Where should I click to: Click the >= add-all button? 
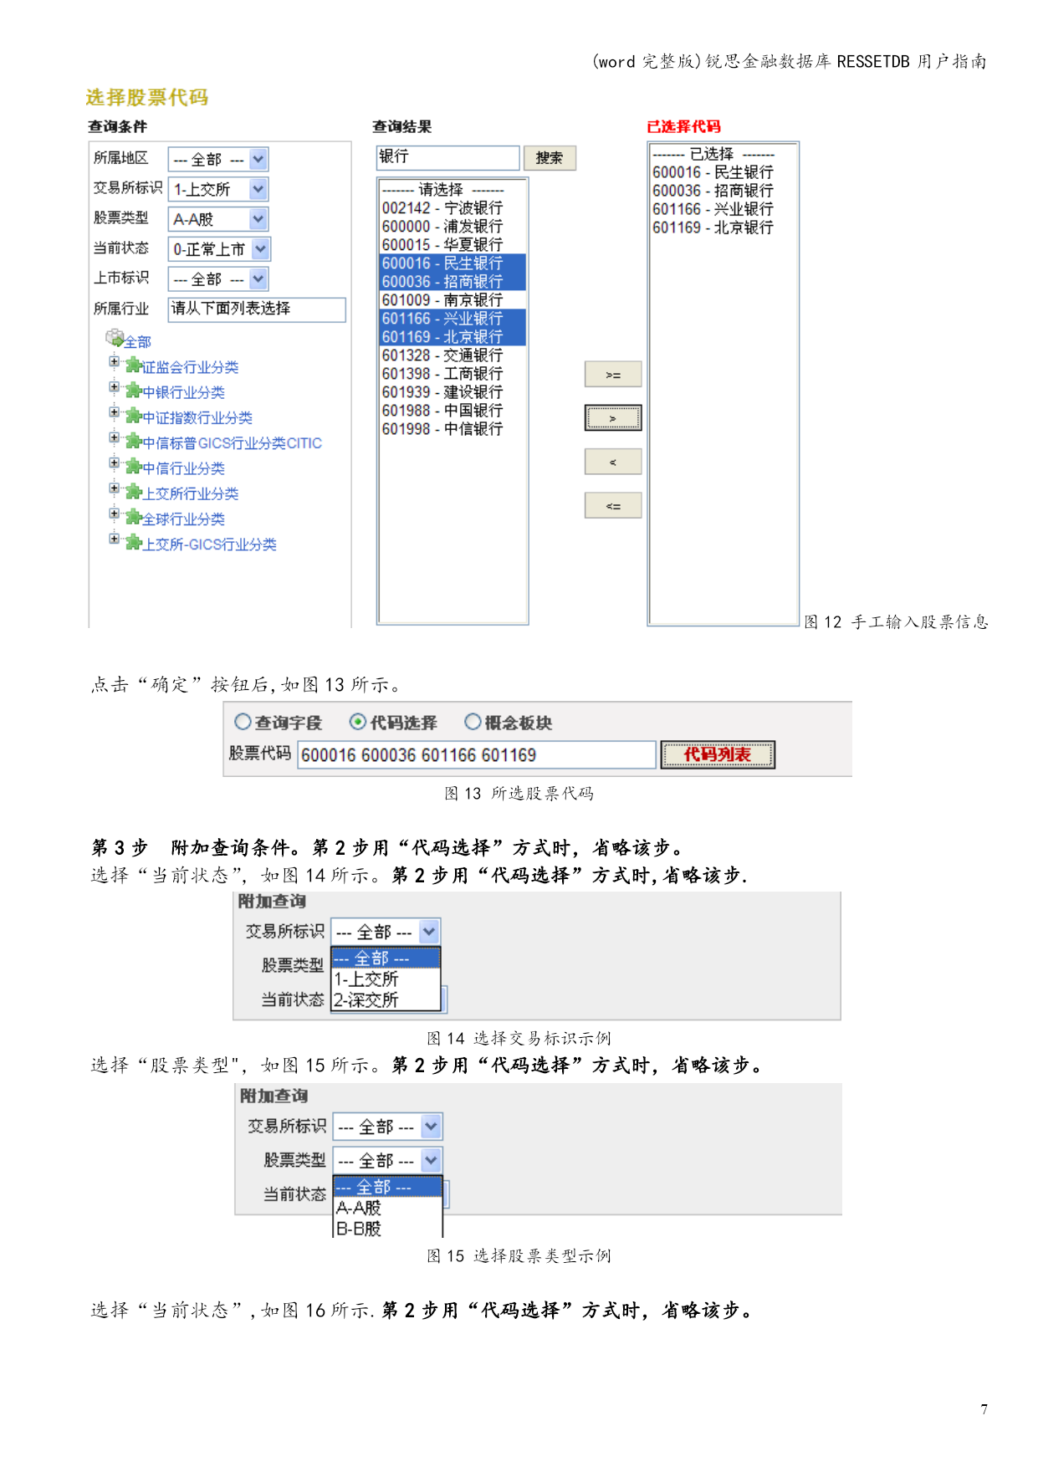[613, 375]
